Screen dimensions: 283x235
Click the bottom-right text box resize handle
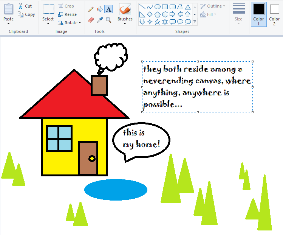[x=252, y=112]
